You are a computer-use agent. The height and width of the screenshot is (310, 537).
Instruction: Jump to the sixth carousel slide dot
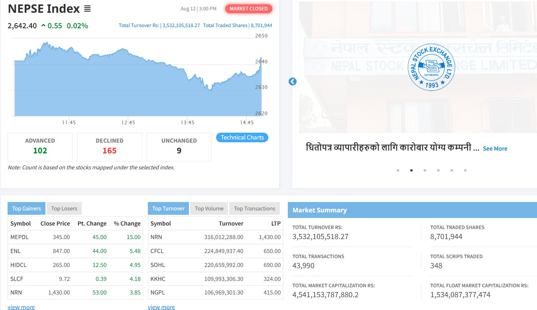pyautogui.click(x=465, y=170)
